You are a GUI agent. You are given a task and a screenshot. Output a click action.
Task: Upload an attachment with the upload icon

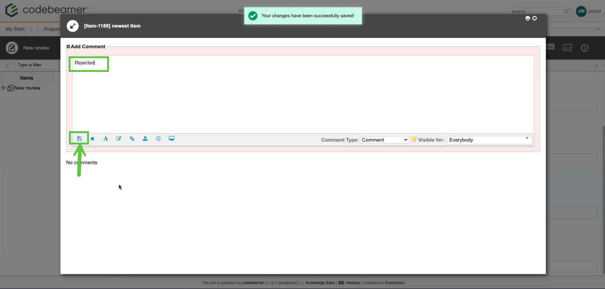(x=145, y=139)
